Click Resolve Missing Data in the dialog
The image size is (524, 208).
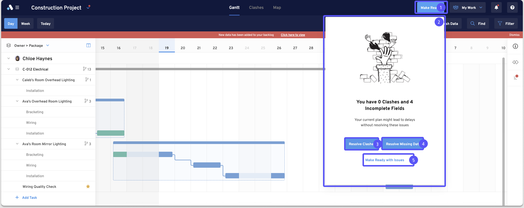click(402, 144)
